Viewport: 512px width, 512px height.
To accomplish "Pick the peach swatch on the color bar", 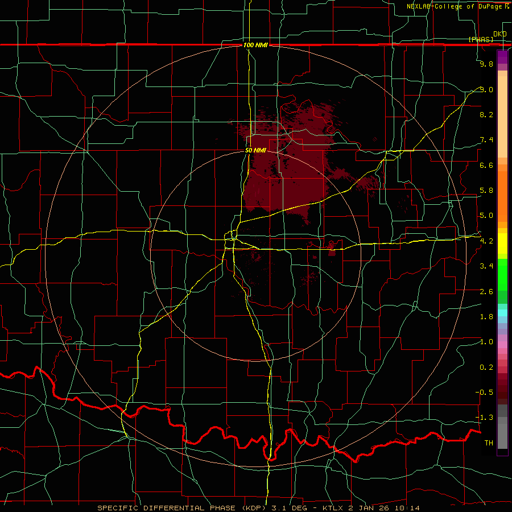I will [502, 118].
